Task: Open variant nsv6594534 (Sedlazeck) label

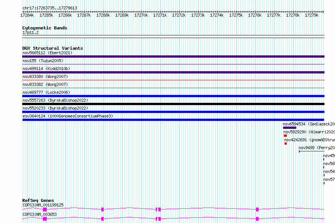Action: 309,124
